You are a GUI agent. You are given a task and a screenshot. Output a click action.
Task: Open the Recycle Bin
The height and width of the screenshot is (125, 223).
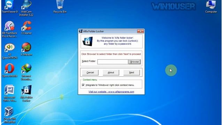60,6
